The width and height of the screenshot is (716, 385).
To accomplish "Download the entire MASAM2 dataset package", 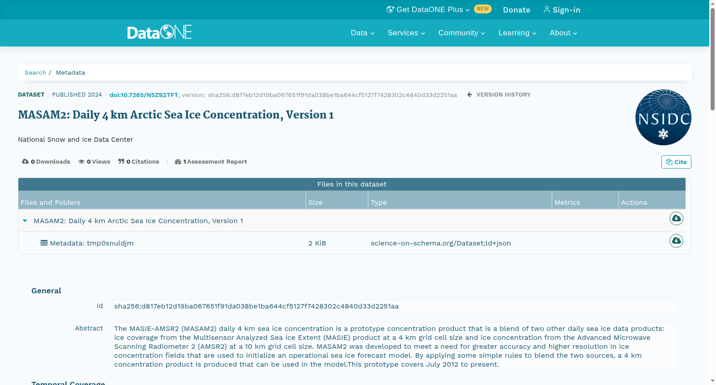I will pyautogui.click(x=676, y=218).
